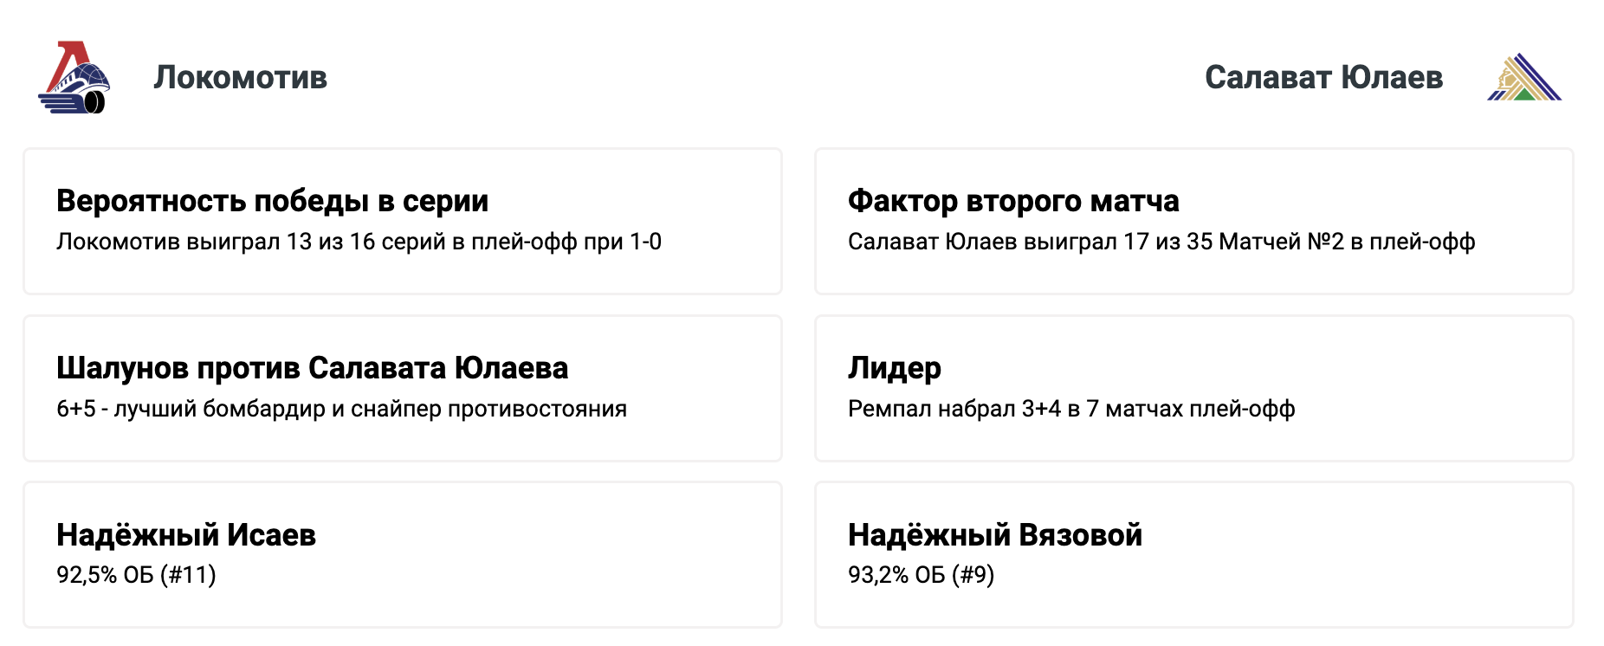Select the 'Вероятность победы в серии' heading

[x=272, y=201]
